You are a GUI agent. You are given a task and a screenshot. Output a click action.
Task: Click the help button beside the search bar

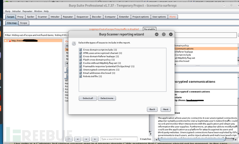click(x=69, y=139)
